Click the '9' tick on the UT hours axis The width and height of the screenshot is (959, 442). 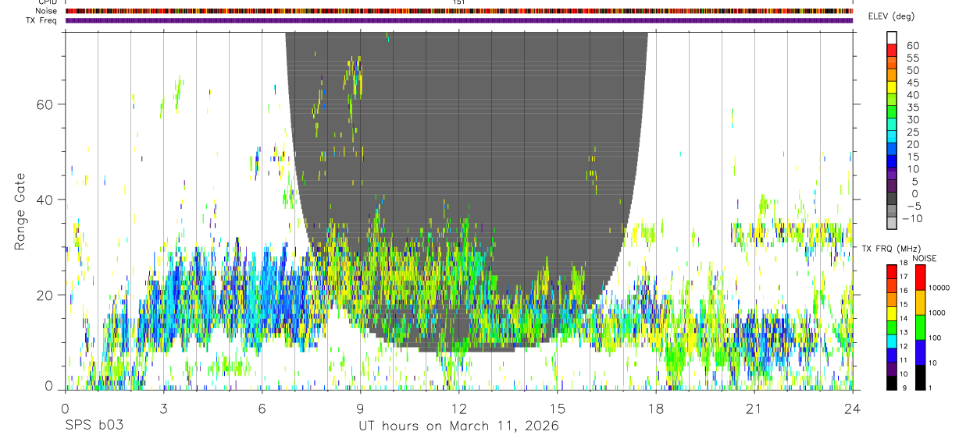point(361,408)
